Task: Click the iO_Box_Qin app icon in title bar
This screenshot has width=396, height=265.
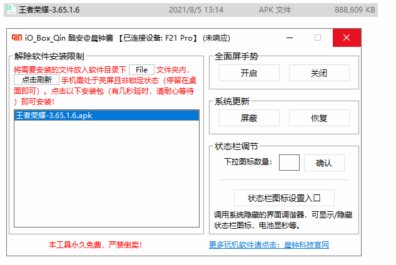Action: point(18,37)
